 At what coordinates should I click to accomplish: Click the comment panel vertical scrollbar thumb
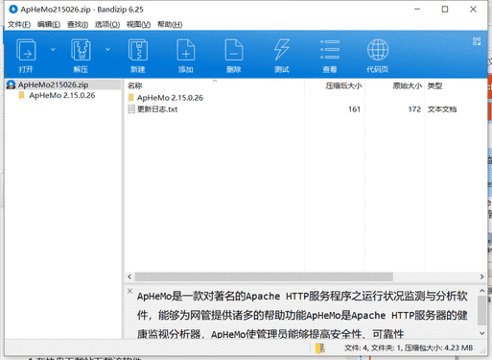pos(481,310)
